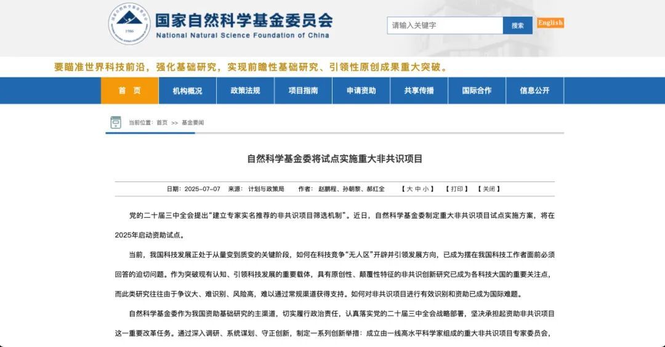Click the 搜索 search button
Screen dimensions: 665x347
coord(517,25)
